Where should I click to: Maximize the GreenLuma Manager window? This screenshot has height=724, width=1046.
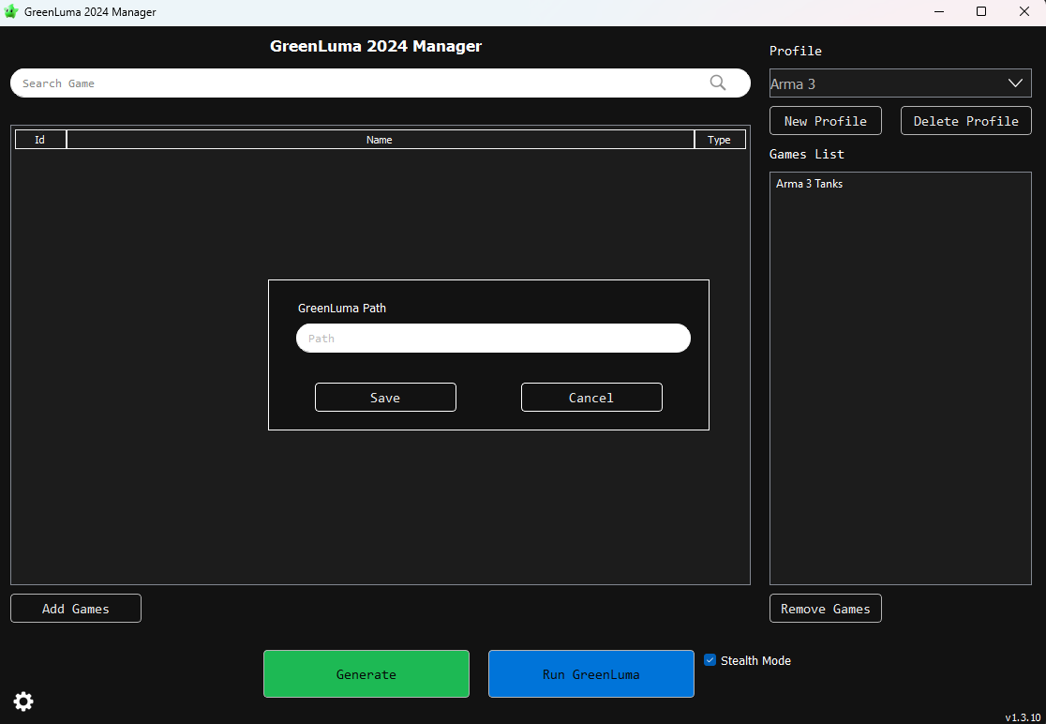pos(980,12)
